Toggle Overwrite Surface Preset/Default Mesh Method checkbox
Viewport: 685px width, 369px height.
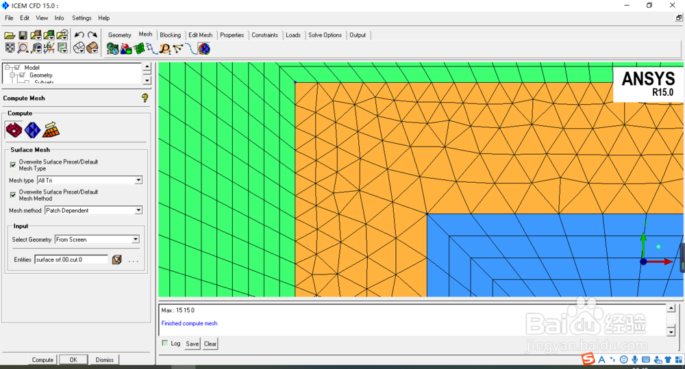pyautogui.click(x=12, y=195)
